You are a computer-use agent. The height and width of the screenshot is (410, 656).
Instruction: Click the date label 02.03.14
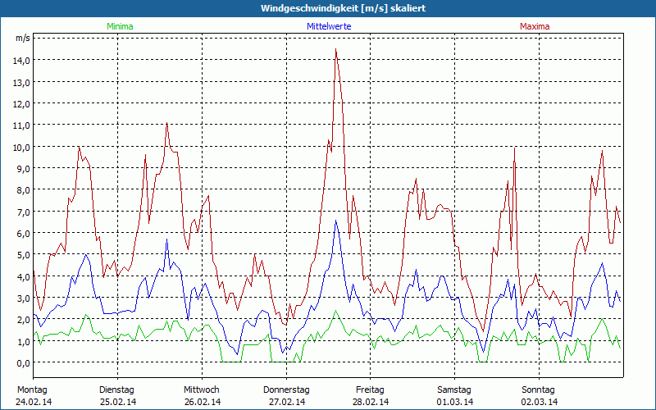click(539, 402)
